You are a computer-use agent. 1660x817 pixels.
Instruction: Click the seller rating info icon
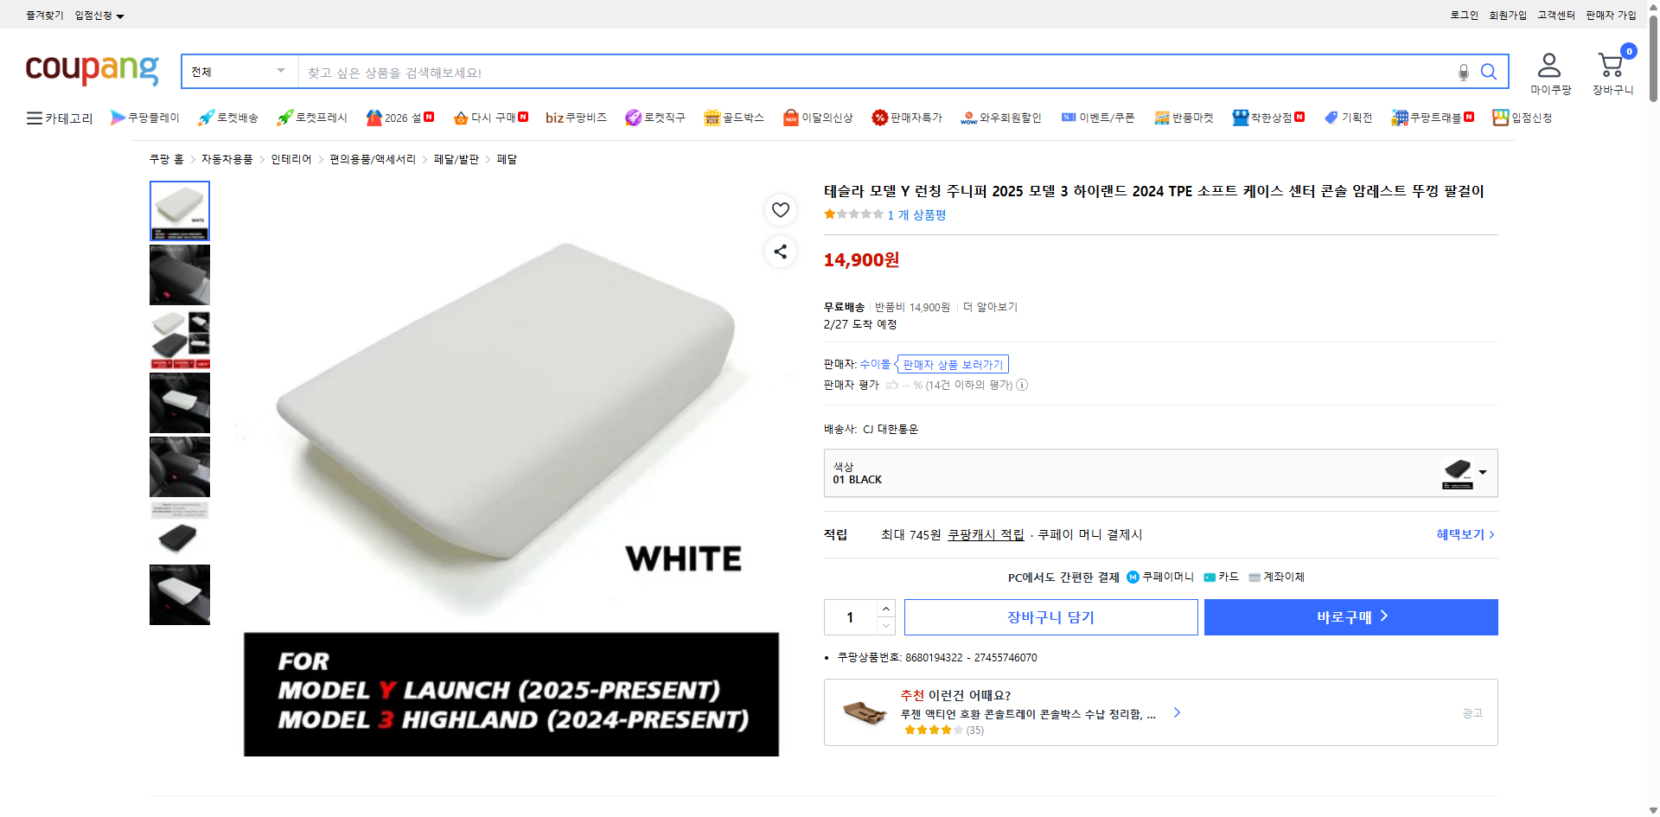(x=1022, y=385)
